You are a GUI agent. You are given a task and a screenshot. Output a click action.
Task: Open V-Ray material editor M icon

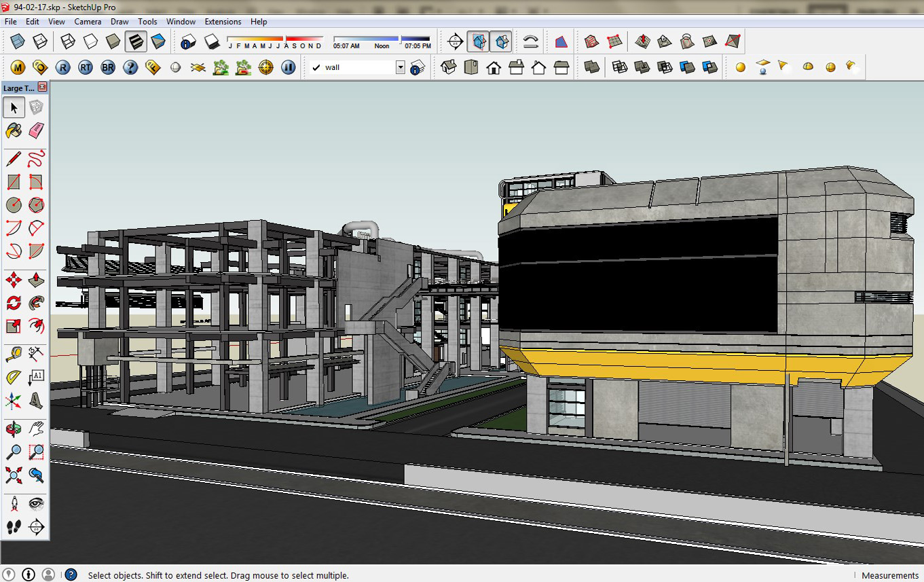point(18,67)
